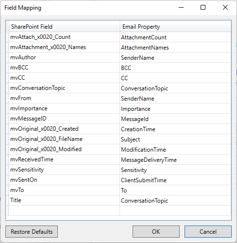Select the ClientSubmitTime property cell
The height and width of the screenshot is (243, 237).
pos(175,180)
